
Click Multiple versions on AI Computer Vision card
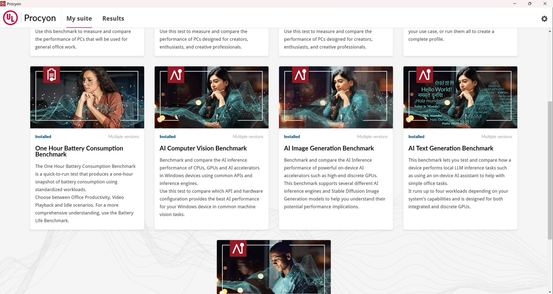click(x=248, y=137)
